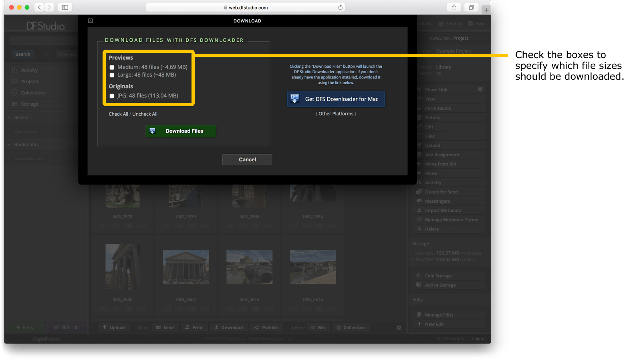The height and width of the screenshot is (359, 633).
Task: Click the Search button in sidebar
Action: pyautogui.click(x=23, y=54)
